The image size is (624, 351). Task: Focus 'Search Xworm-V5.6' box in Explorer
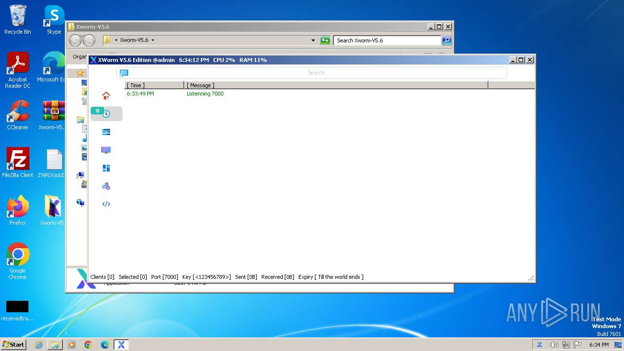(388, 40)
